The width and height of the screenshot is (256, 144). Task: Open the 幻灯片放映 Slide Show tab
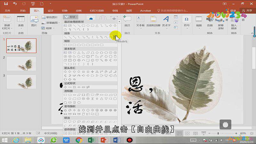point(97,11)
